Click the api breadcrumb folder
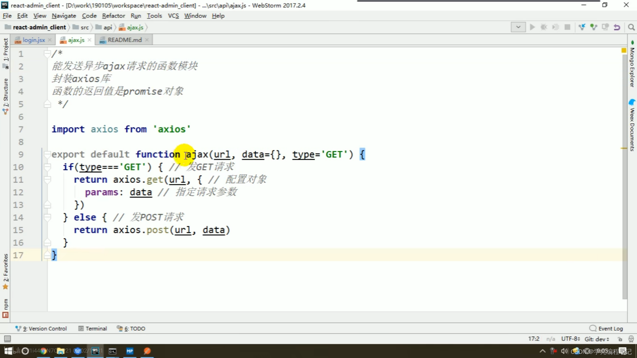This screenshot has height=358, width=637. tap(104, 27)
